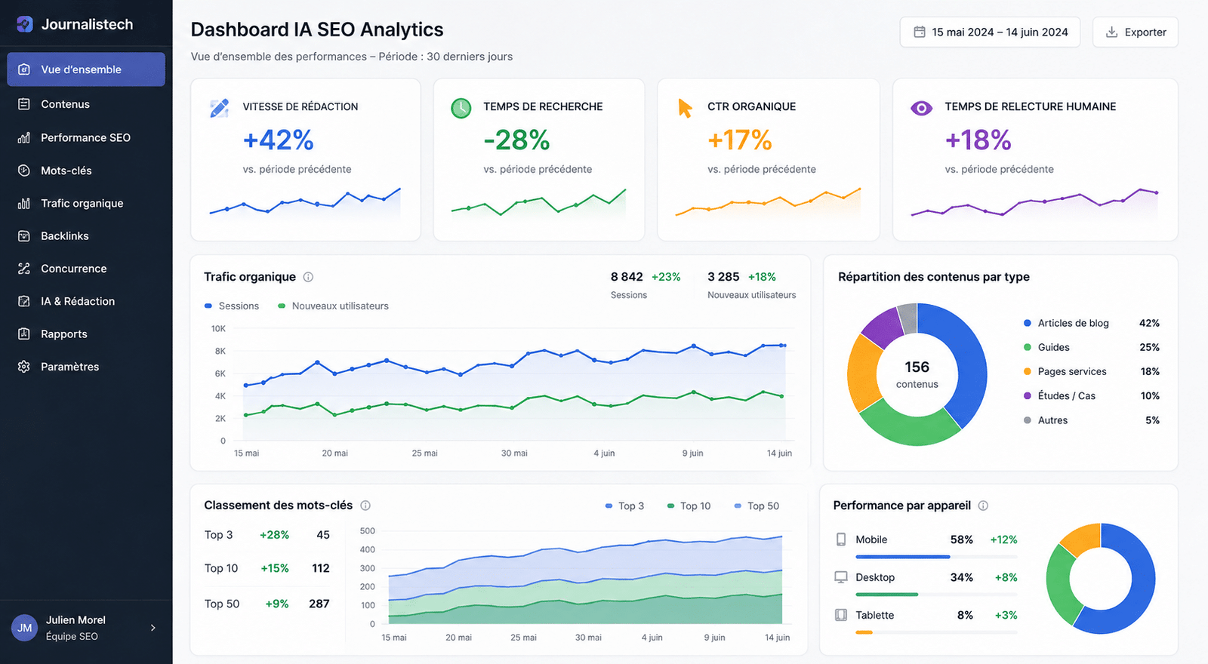Click the Dashboard IA SEO Analytics title
This screenshot has width=1208, height=664.
(317, 29)
